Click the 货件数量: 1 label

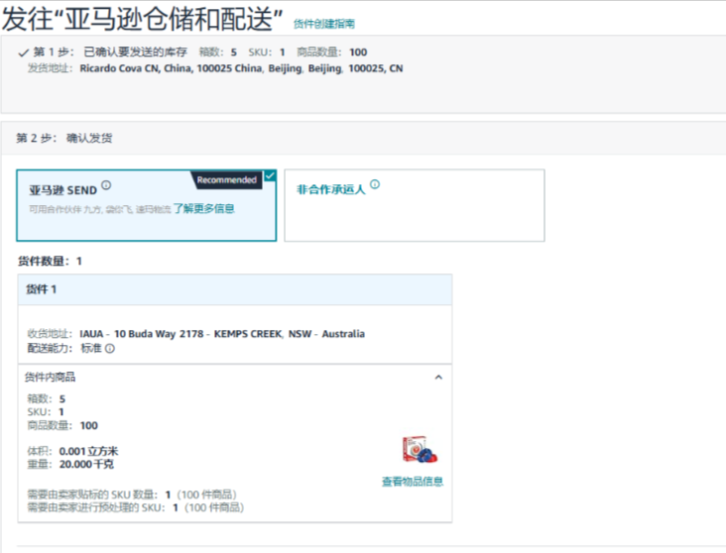click(x=50, y=261)
